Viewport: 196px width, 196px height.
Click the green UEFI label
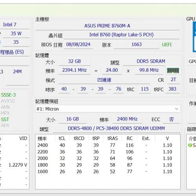coord(167,45)
